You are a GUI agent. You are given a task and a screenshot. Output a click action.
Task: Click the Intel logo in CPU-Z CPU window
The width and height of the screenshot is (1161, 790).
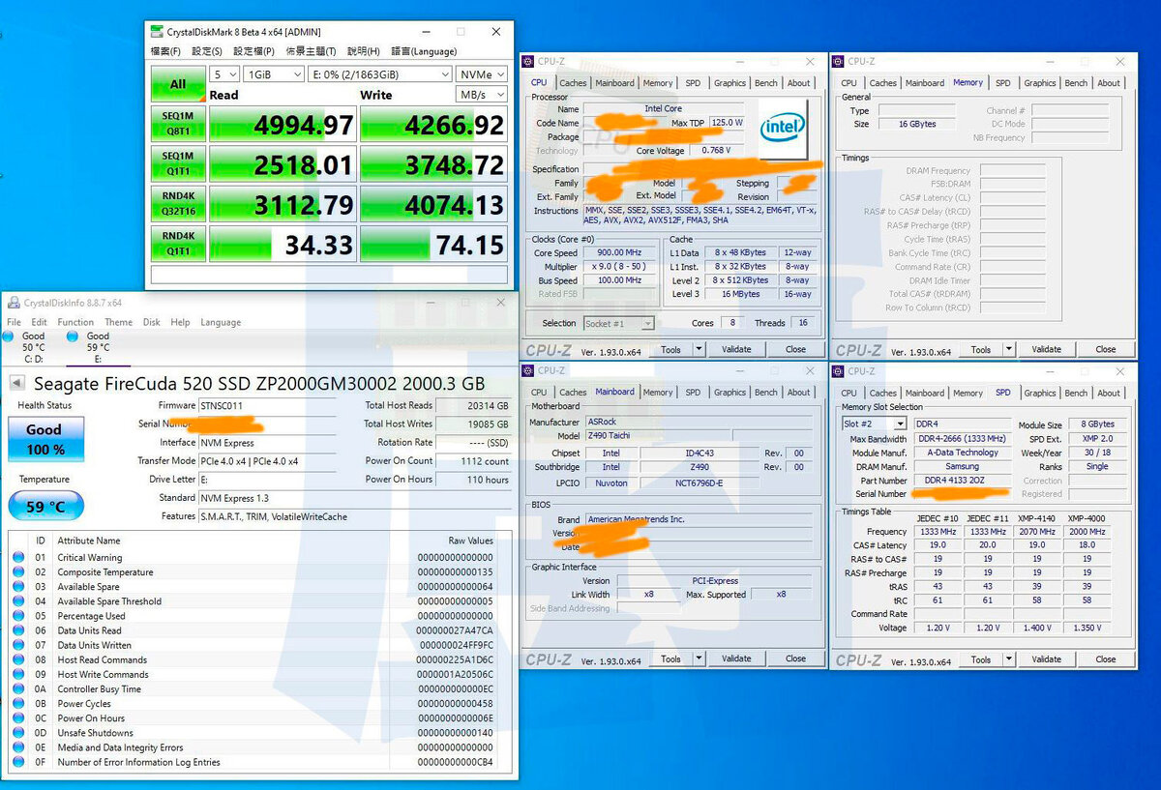(783, 128)
